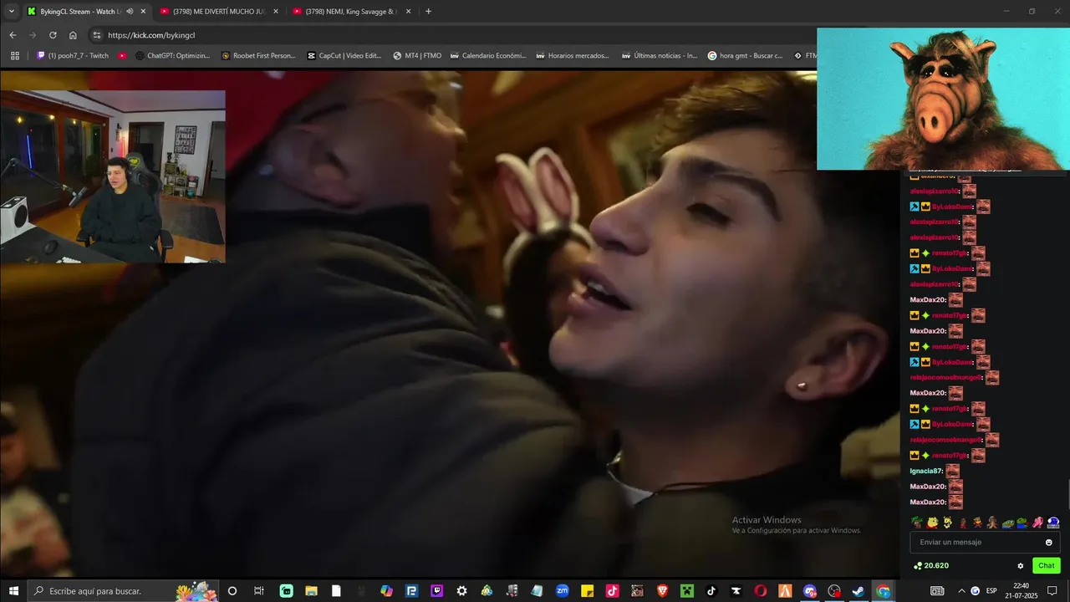Image resolution: width=1070 pixels, height=602 pixels.
Task: Open Settings gear in taskbar
Action: point(461,591)
